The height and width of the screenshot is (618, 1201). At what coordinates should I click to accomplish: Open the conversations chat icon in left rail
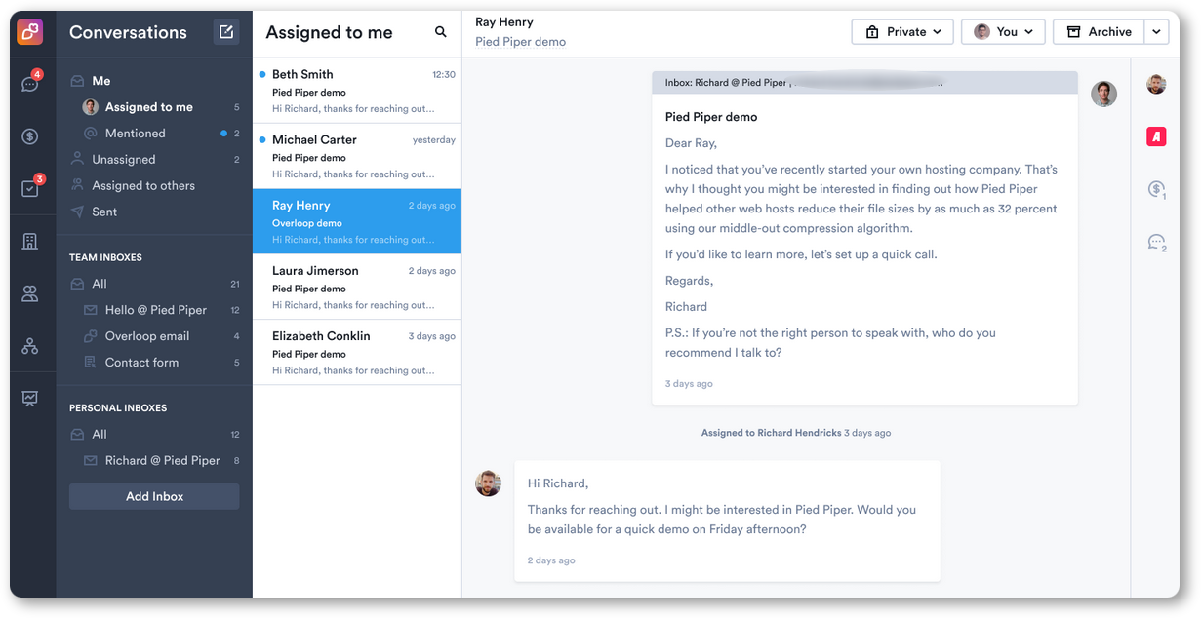[30, 84]
